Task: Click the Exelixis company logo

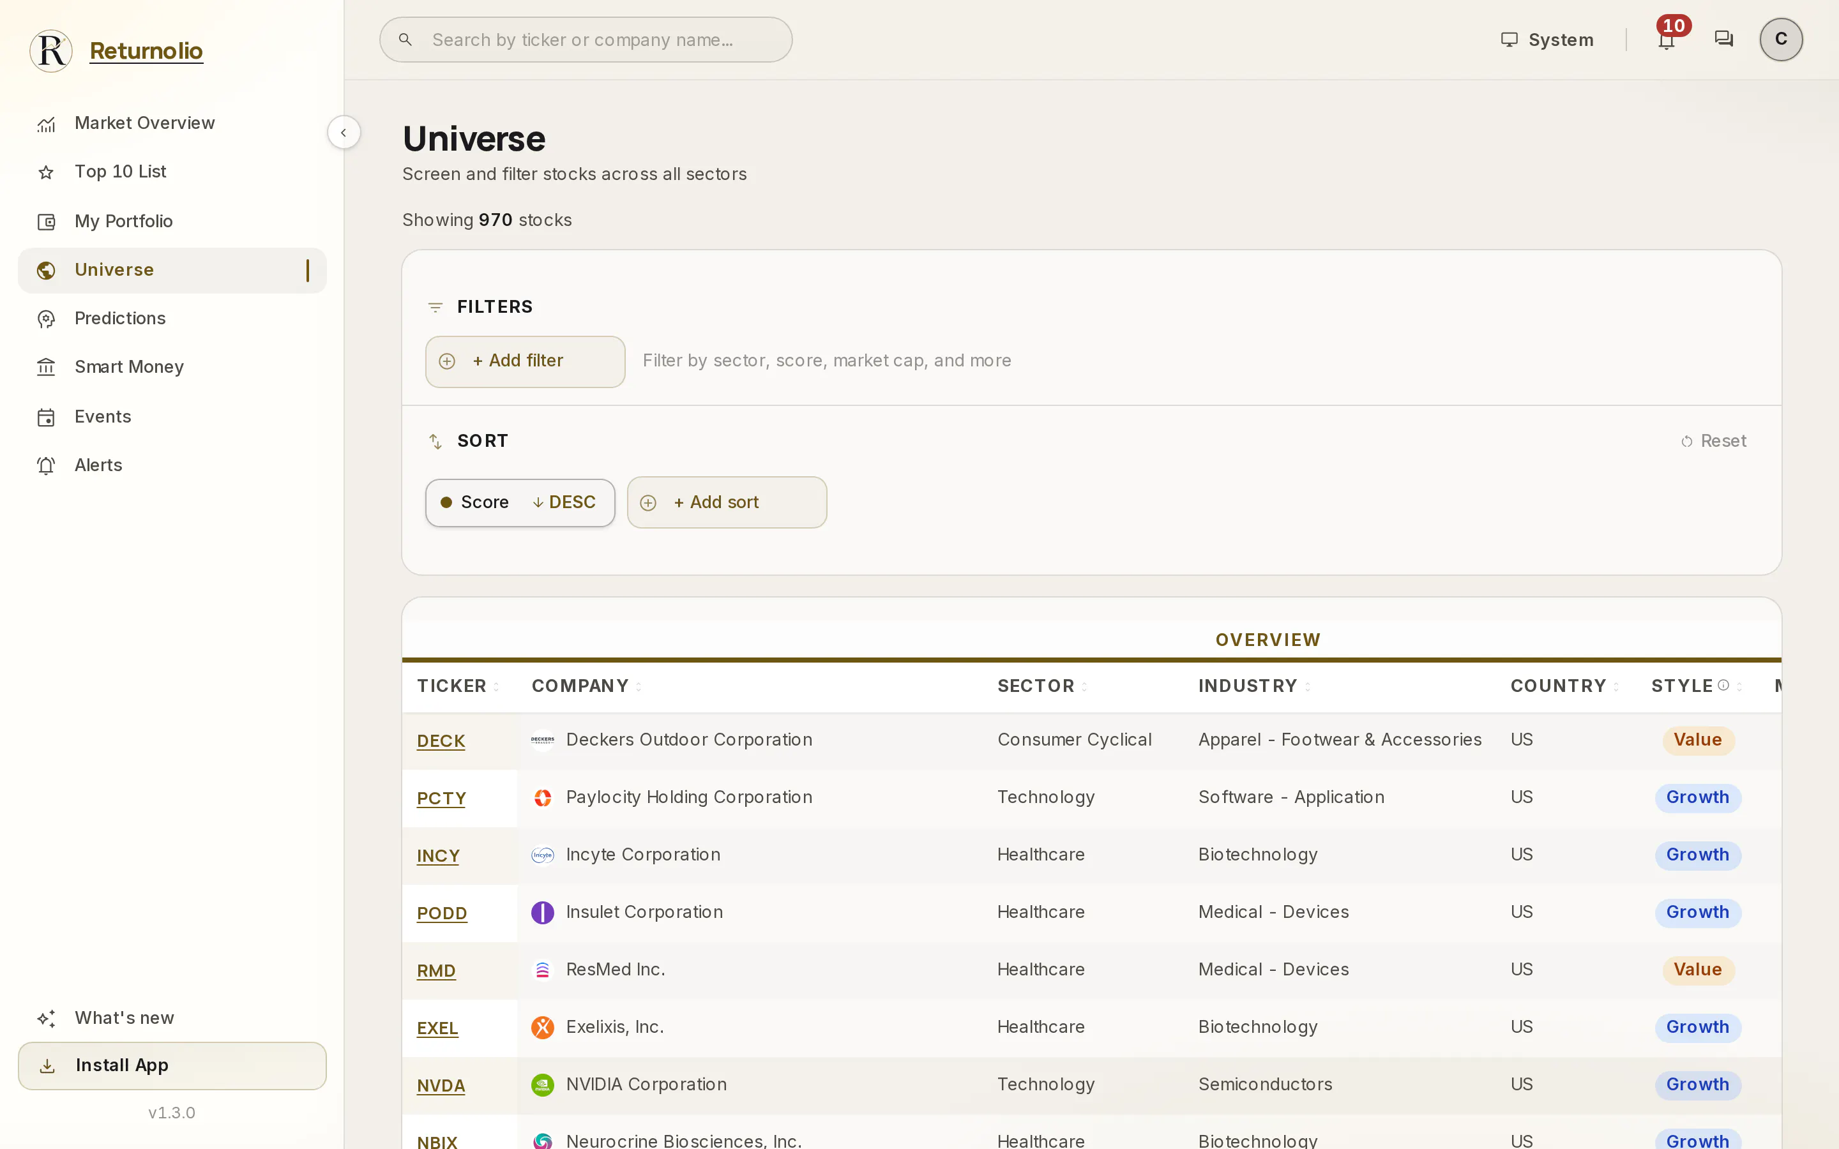Action: point(543,1028)
